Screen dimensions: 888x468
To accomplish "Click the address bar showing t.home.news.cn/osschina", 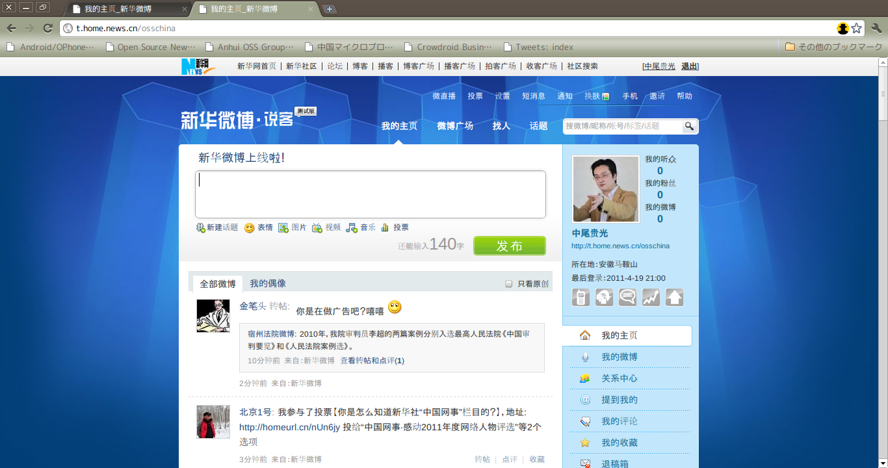I will pyautogui.click(x=449, y=28).
